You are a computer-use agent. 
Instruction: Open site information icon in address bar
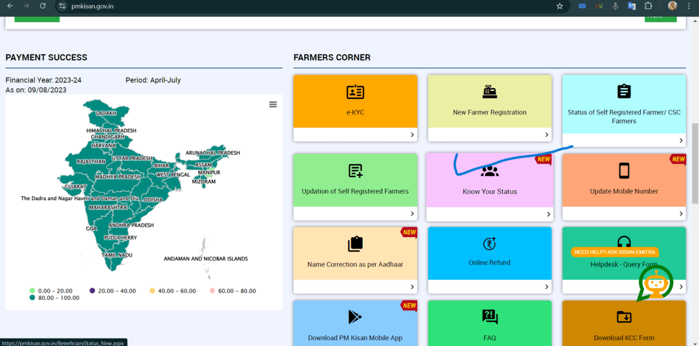[63, 6]
